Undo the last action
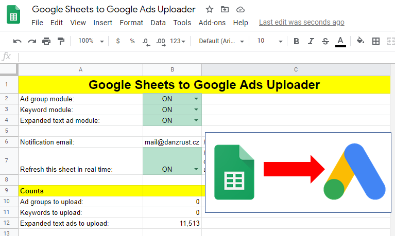The width and height of the screenshot is (395, 236). 17,41
